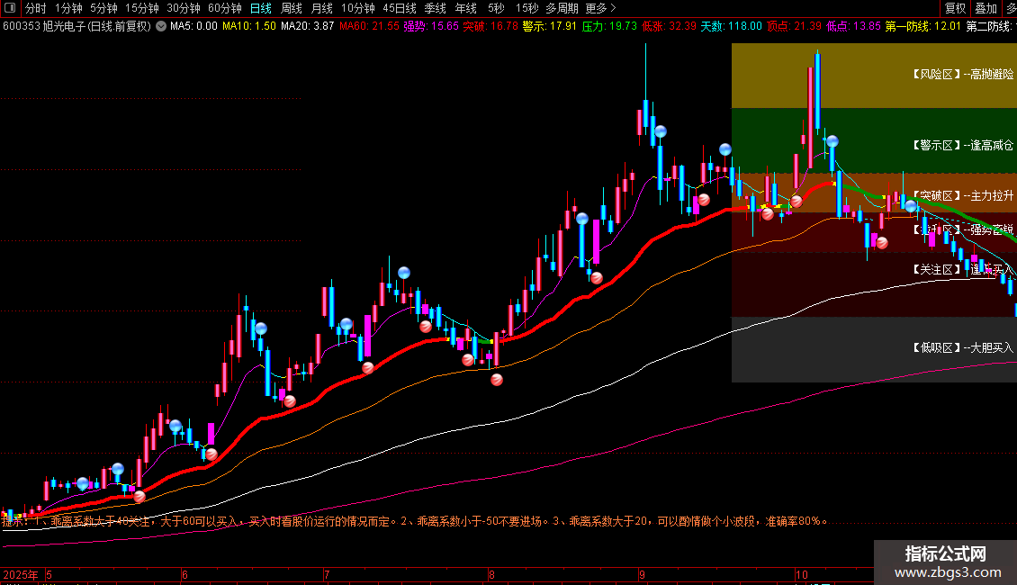Viewport: 1017px width, 585px height.
Task: Switch to the 月线 monthly tab
Action: tap(321, 8)
